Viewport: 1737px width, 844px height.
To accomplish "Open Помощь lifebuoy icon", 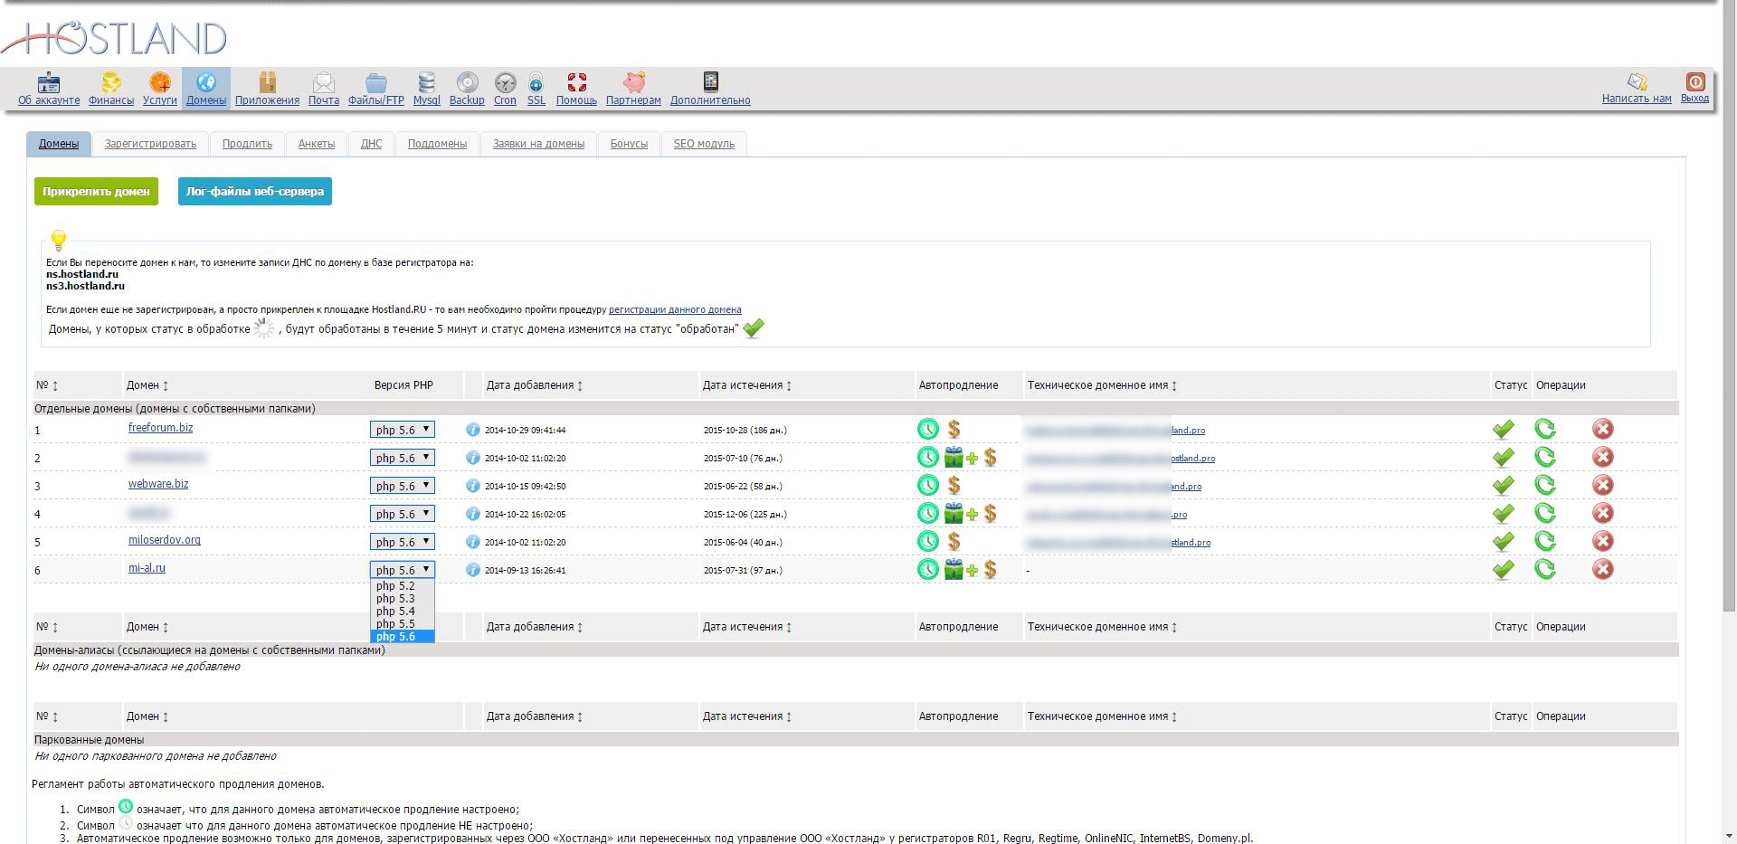I will pos(576,83).
